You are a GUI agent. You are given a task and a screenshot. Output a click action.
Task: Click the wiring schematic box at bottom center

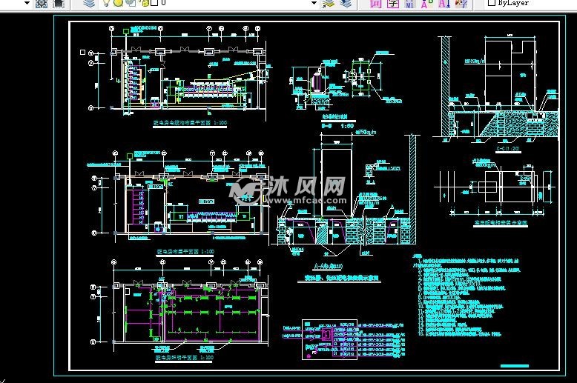pos(329,339)
